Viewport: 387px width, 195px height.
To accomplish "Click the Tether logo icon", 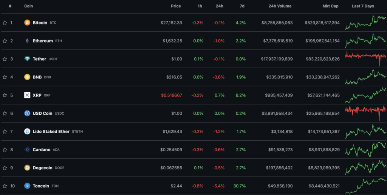I will (27, 59).
